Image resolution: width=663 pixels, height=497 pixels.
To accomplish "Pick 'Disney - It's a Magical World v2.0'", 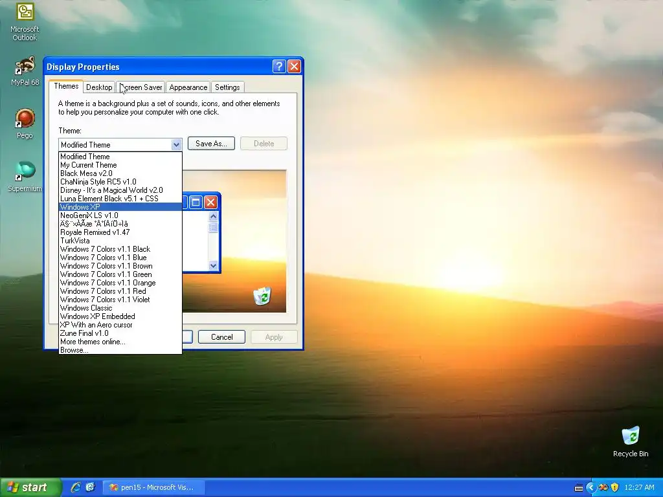I will click(x=120, y=190).
